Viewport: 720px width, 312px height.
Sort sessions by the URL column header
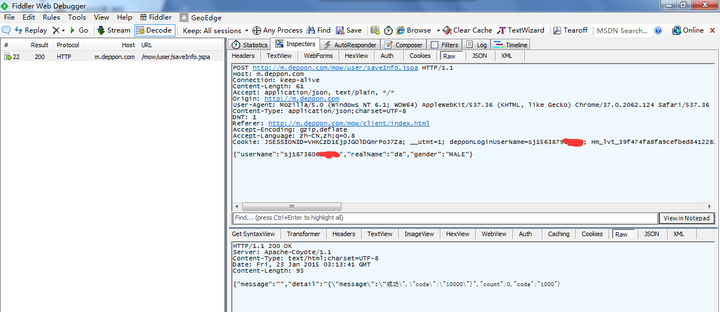click(x=180, y=45)
